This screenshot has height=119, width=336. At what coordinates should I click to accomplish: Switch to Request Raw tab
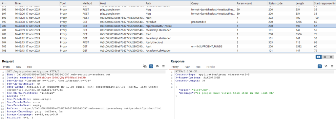point(19,67)
